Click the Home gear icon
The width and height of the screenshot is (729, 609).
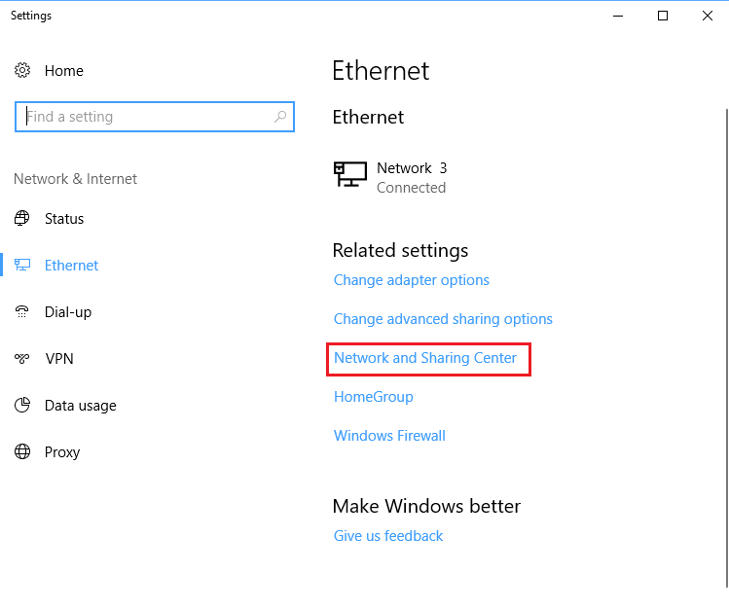pyautogui.click(x=22, y=71)
